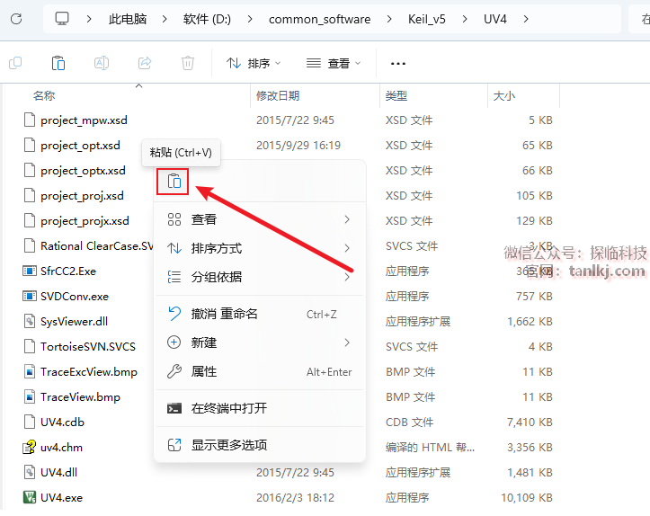Click the rename icon in toolbar
The width and height of the screenshot is (650, 516).
pos(102,63)
